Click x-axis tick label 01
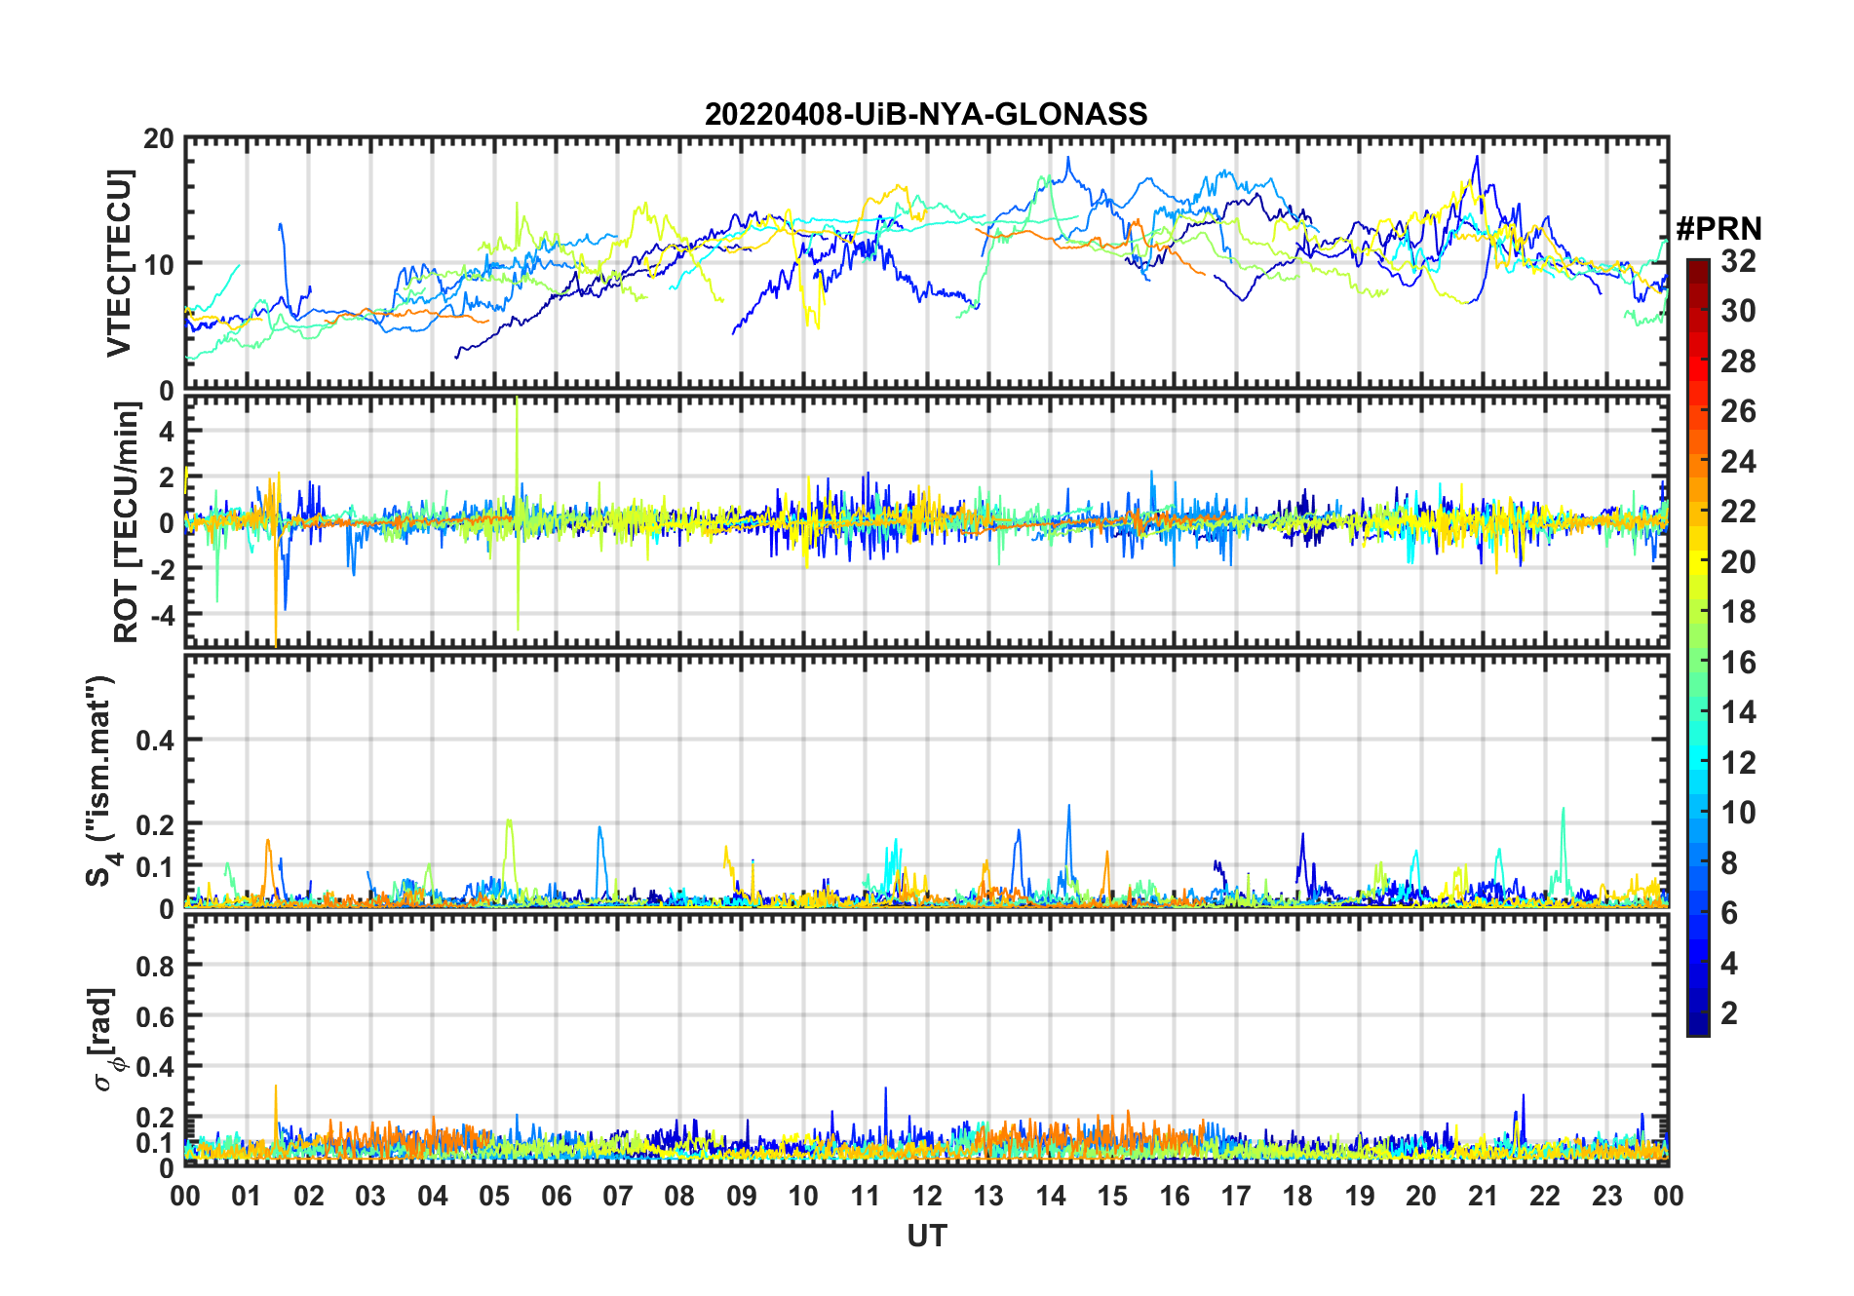 pyautogui.click(x=247, y=1196)
